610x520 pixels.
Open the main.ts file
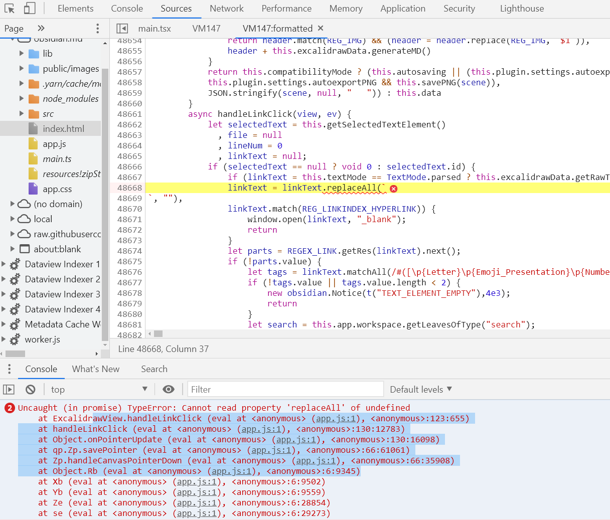pos(57,159)
